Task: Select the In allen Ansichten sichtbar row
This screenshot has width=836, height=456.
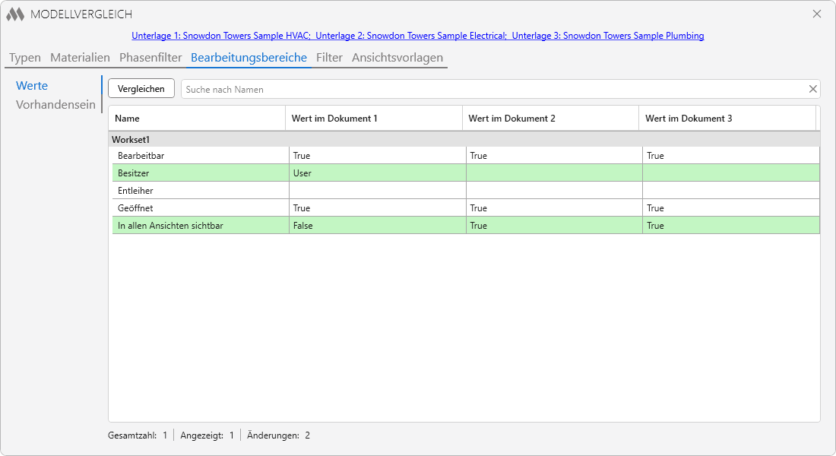Action: 464,226
